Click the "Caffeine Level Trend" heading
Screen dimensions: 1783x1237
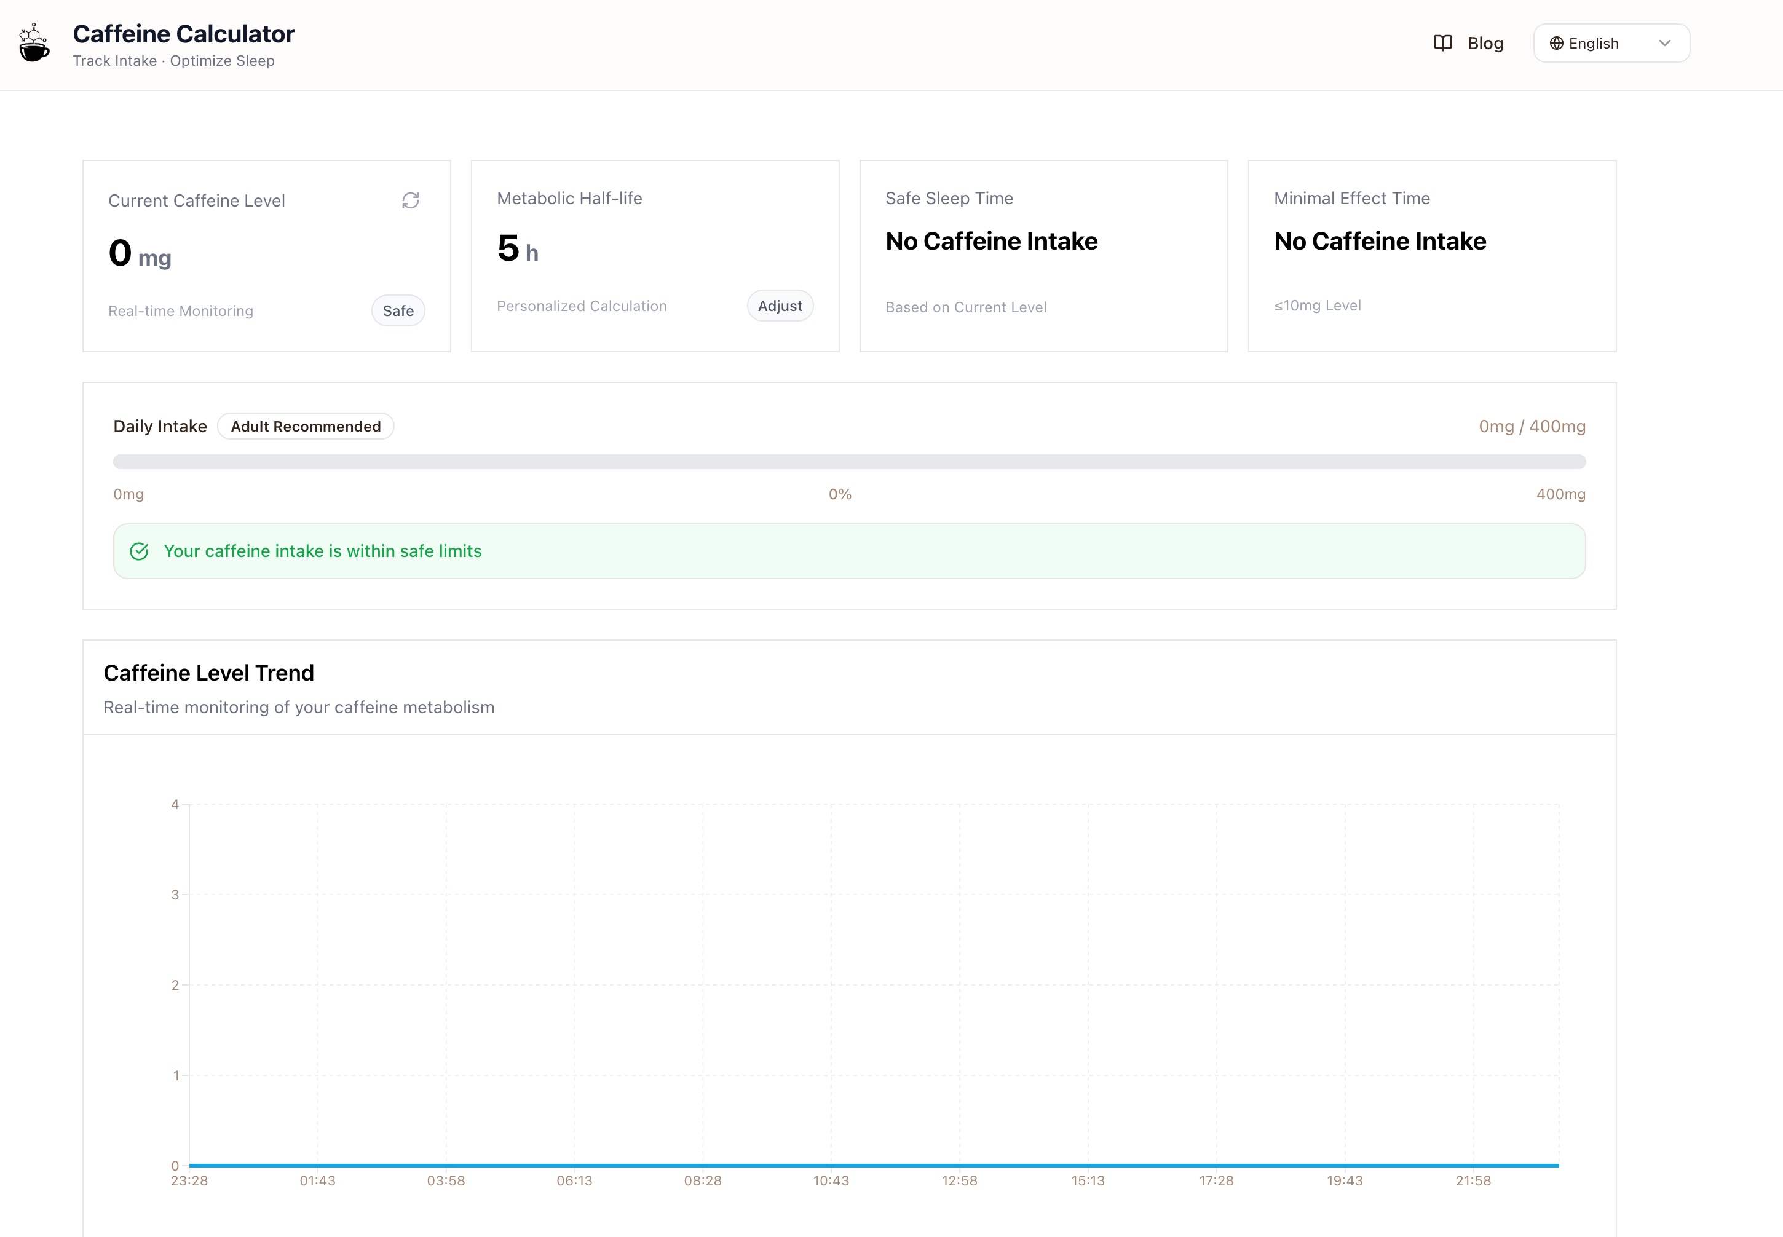208,673
